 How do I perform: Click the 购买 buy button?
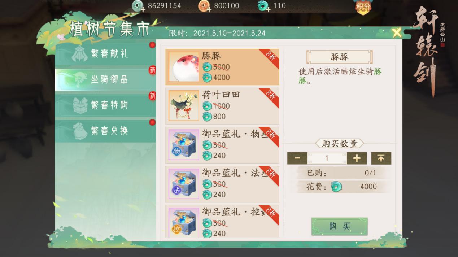[x=340, y=226]
